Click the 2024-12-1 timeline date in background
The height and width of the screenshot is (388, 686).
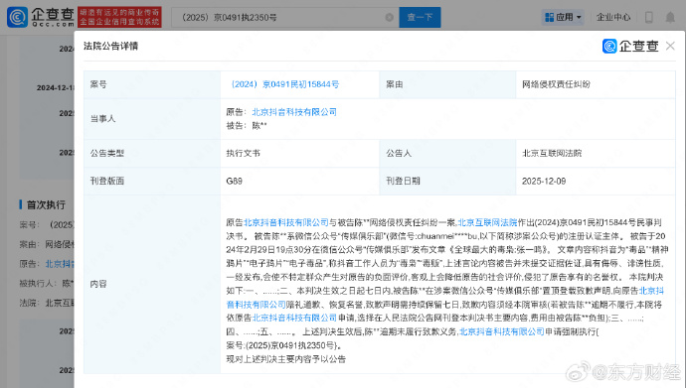point(56,87)
